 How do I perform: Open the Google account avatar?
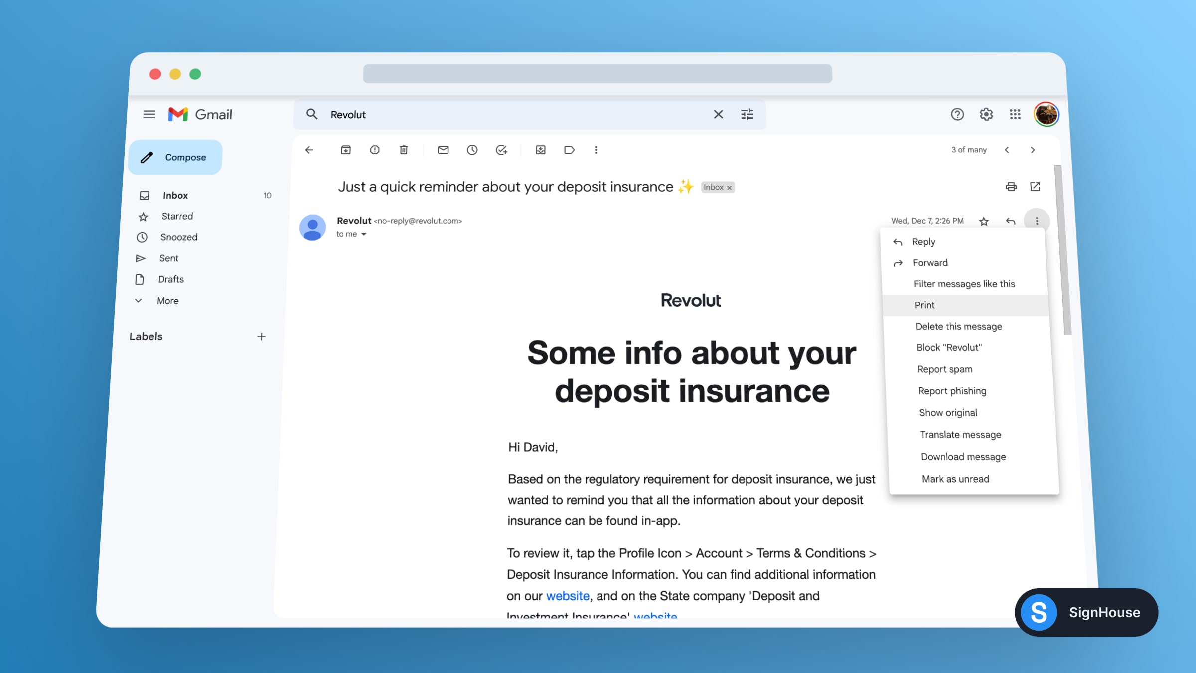coord(1046,114)
